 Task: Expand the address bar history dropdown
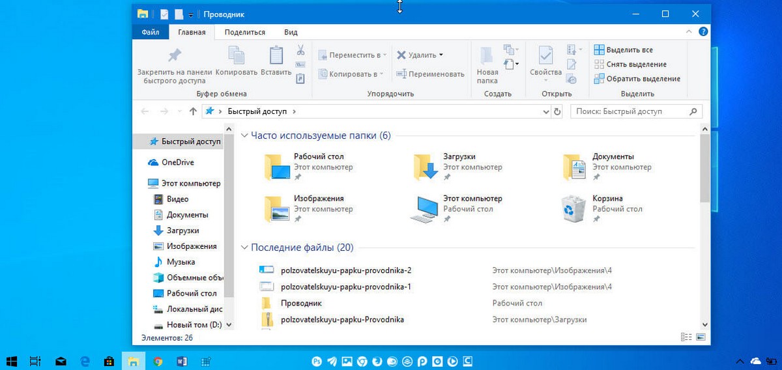[546, 111]
